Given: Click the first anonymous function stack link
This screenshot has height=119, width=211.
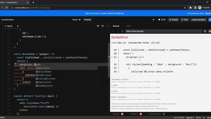Looking at the screenshot, I should (x=136, y=82).
